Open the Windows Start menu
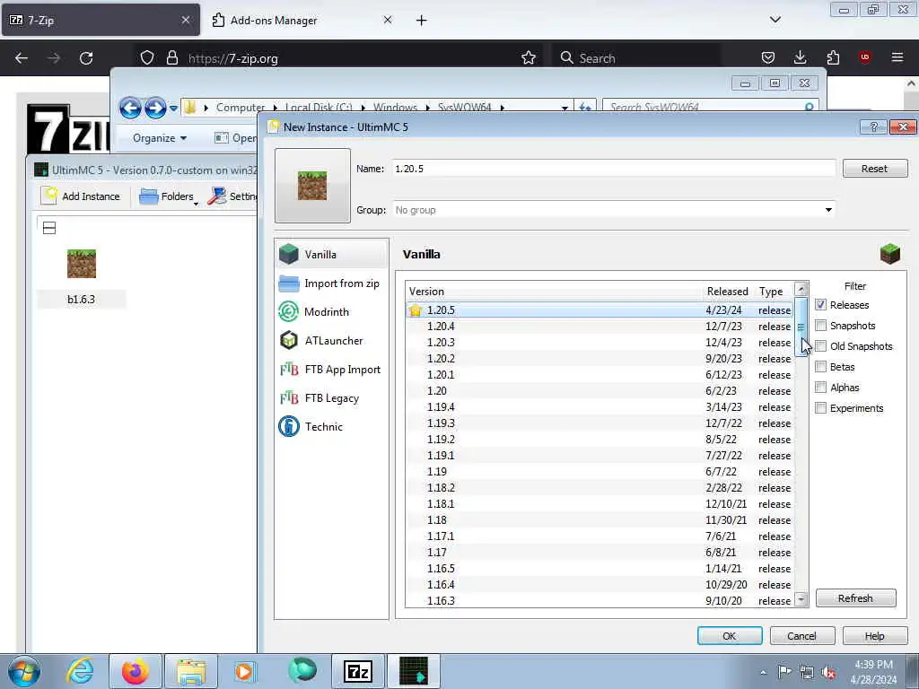This screenshot has width=919, height=689. 24,671
